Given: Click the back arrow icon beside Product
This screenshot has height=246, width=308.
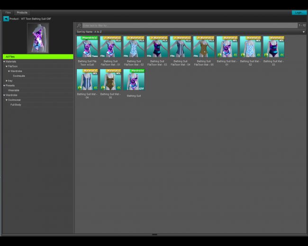Looking at the screenshot, I should [6, 18].
